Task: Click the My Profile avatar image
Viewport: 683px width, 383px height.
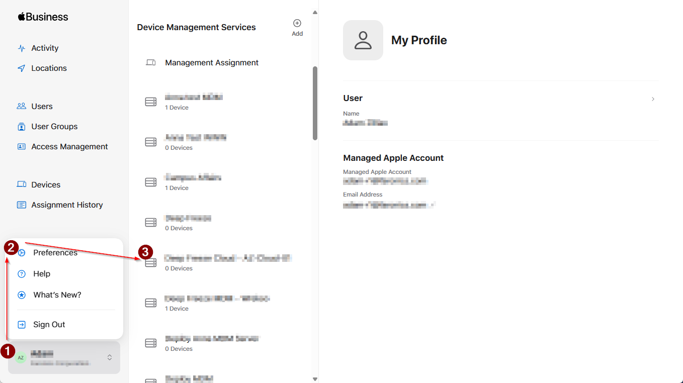Action: [363, 40]
